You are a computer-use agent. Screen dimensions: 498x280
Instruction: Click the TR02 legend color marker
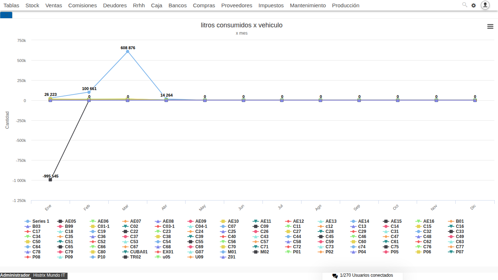(125, 257)
